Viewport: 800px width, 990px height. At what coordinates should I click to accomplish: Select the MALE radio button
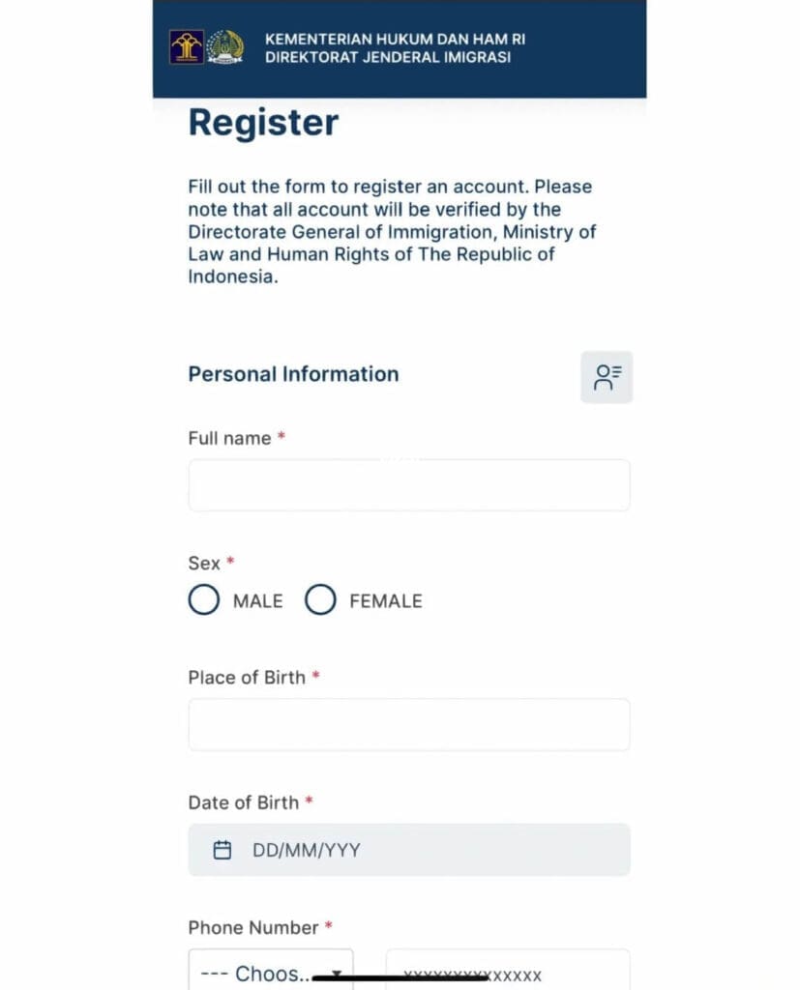pyautogui.click(x=204, y=600)
